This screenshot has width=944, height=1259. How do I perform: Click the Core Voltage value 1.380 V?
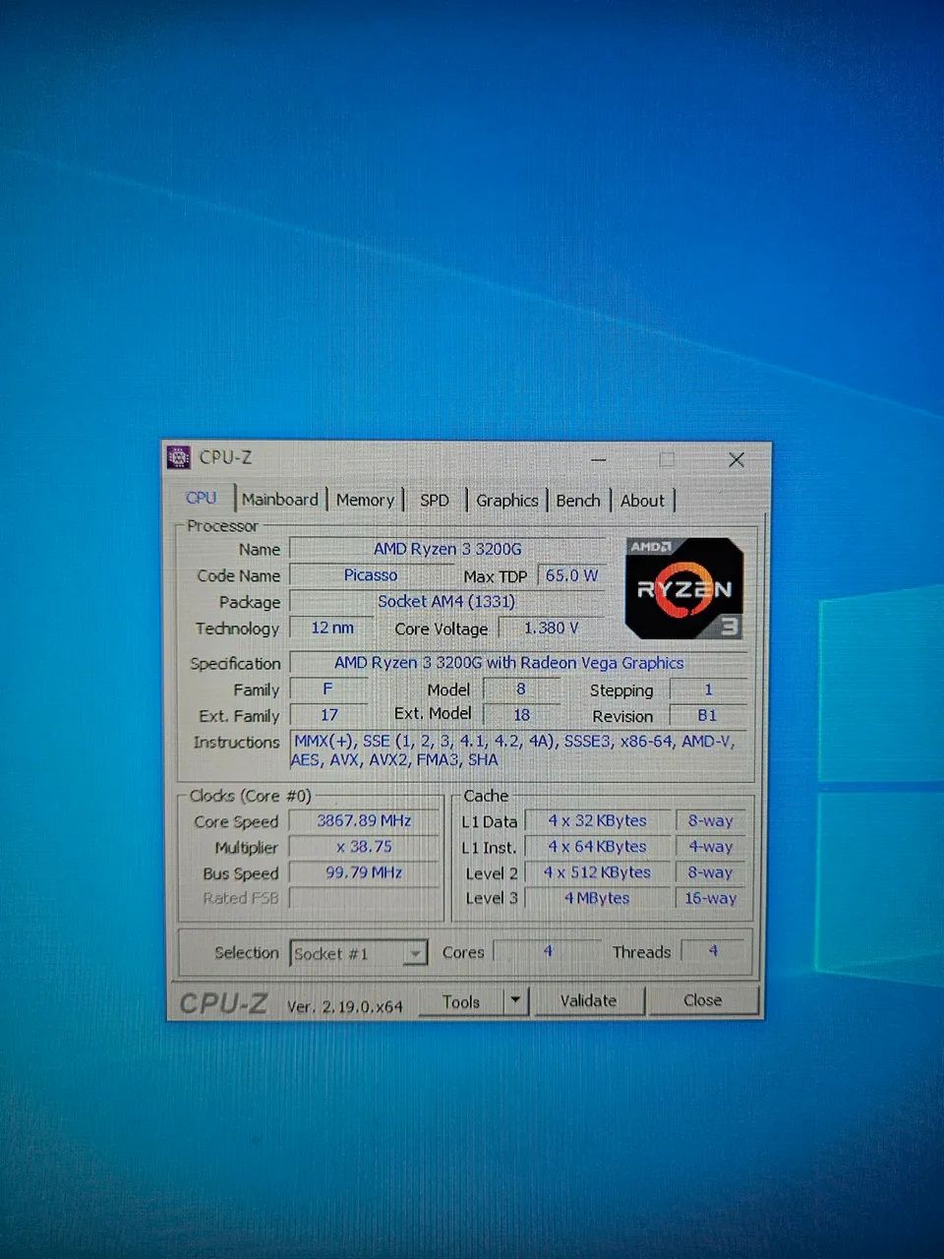point(552,628)
